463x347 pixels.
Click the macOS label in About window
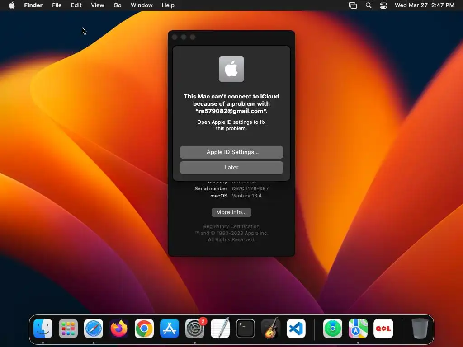click(219, 196)
